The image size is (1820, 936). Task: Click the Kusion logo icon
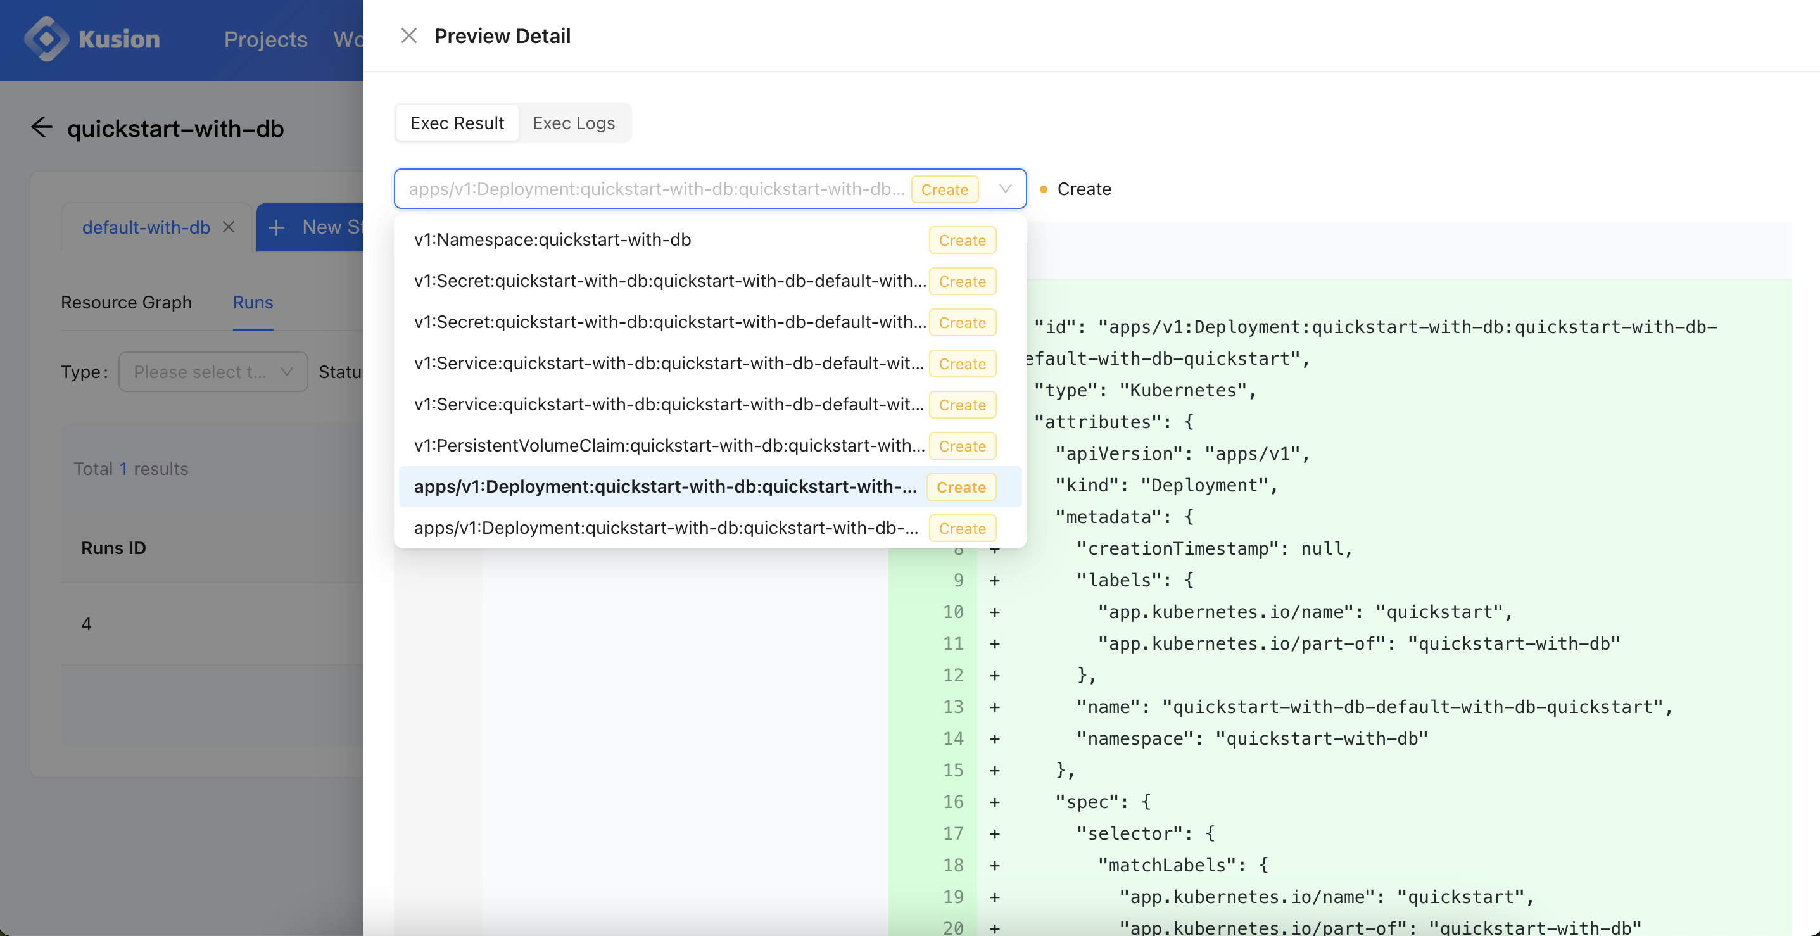(x=46, y=39)
